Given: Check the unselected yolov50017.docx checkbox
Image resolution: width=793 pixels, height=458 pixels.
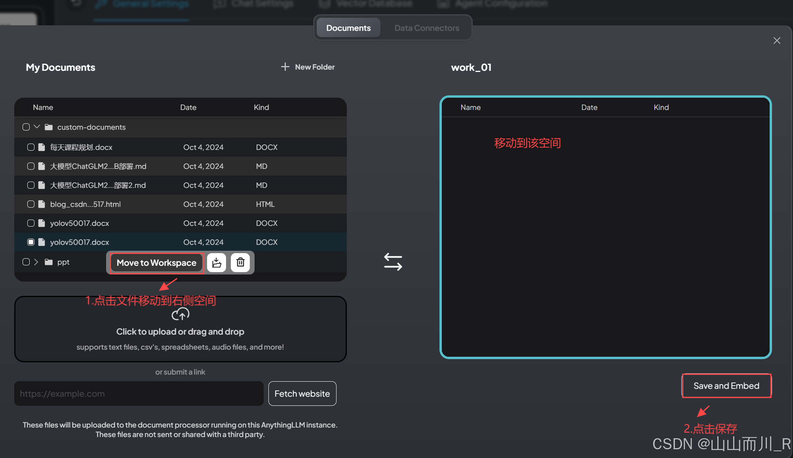Looking at the screenshot, I should pos(31,223).
